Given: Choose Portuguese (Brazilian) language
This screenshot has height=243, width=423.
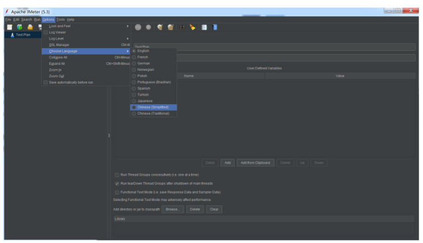Looking at the screenshot, I should click(153, 82).
